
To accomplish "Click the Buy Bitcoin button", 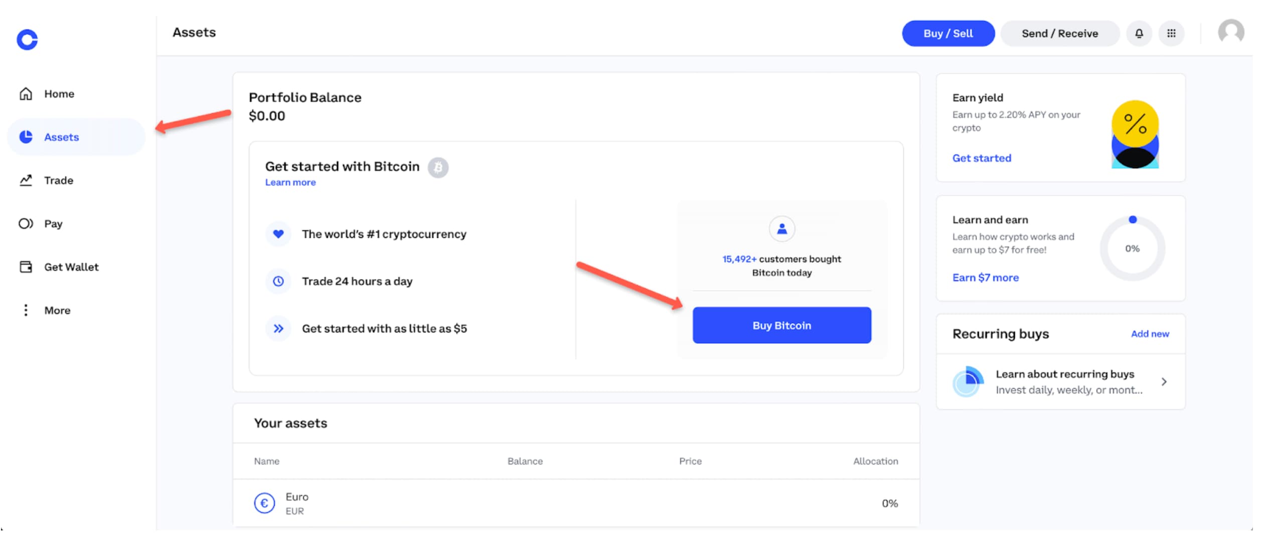I will point(782,326).
